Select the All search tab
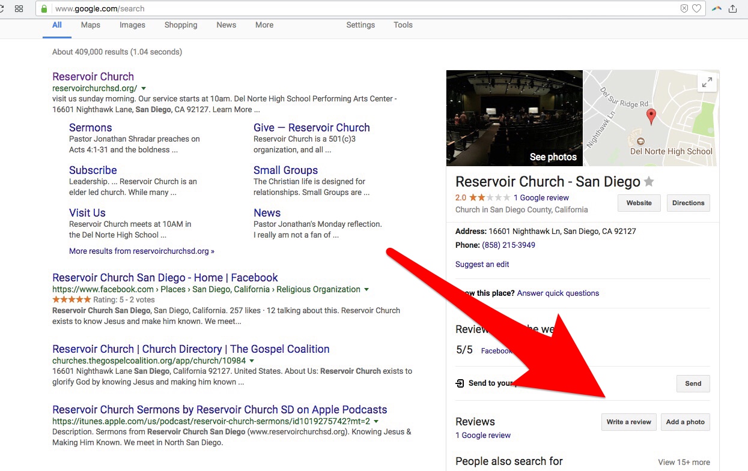 coord(57,25)
